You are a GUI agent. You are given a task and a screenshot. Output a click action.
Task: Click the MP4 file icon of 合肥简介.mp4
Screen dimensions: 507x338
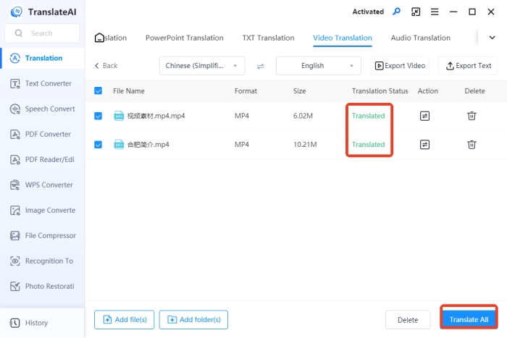click(119, 145)
